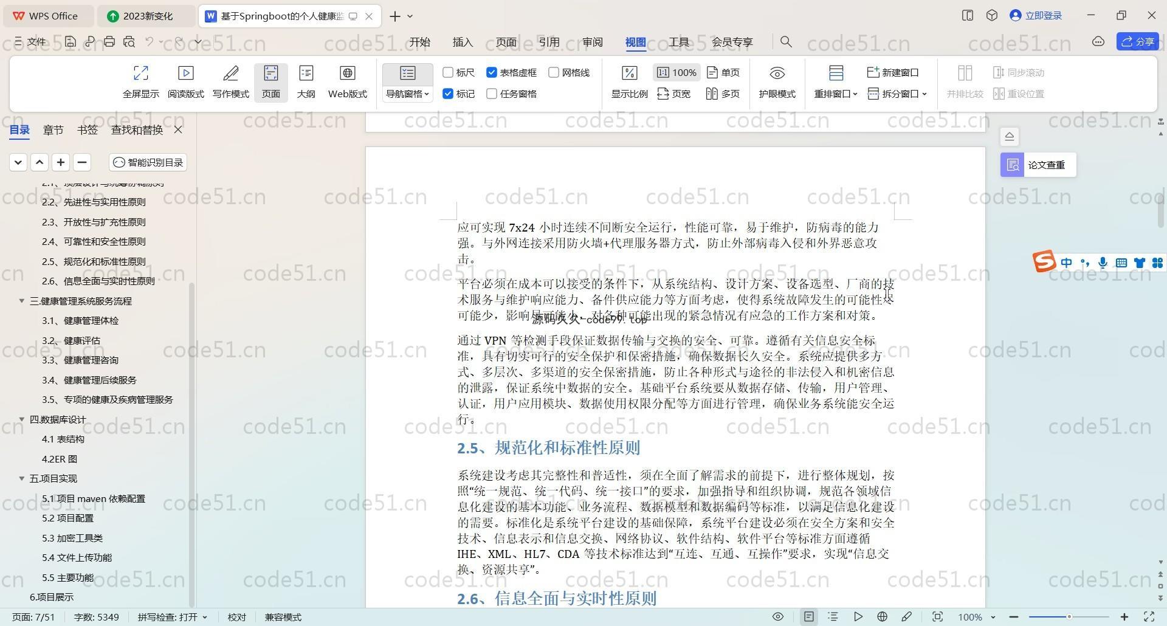
Task: Toggle eye protection icon in status bar
Action: coord(777,617)
